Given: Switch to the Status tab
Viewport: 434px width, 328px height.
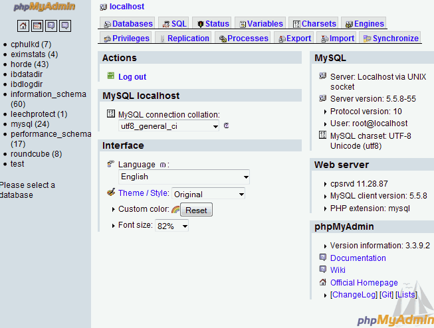Looking at the screenshot, I should click(x=213, y=24).
